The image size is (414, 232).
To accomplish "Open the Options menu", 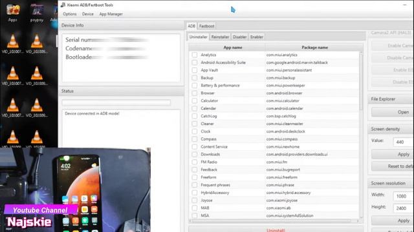I will pyautogui.click(x=70, y=14).
